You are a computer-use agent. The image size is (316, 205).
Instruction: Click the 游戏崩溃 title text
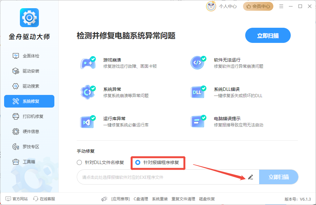point(112,60)
